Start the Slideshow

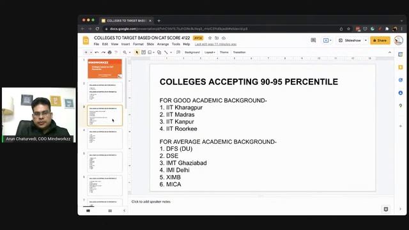pyautogui.click(x=350, y=40)
